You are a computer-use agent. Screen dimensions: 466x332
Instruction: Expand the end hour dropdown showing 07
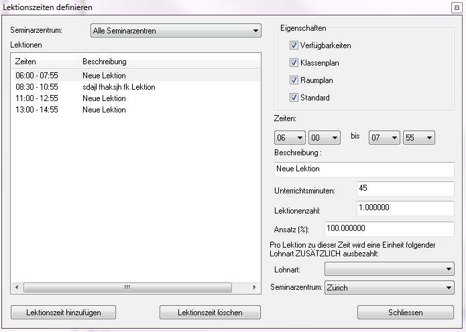point(384,137)
